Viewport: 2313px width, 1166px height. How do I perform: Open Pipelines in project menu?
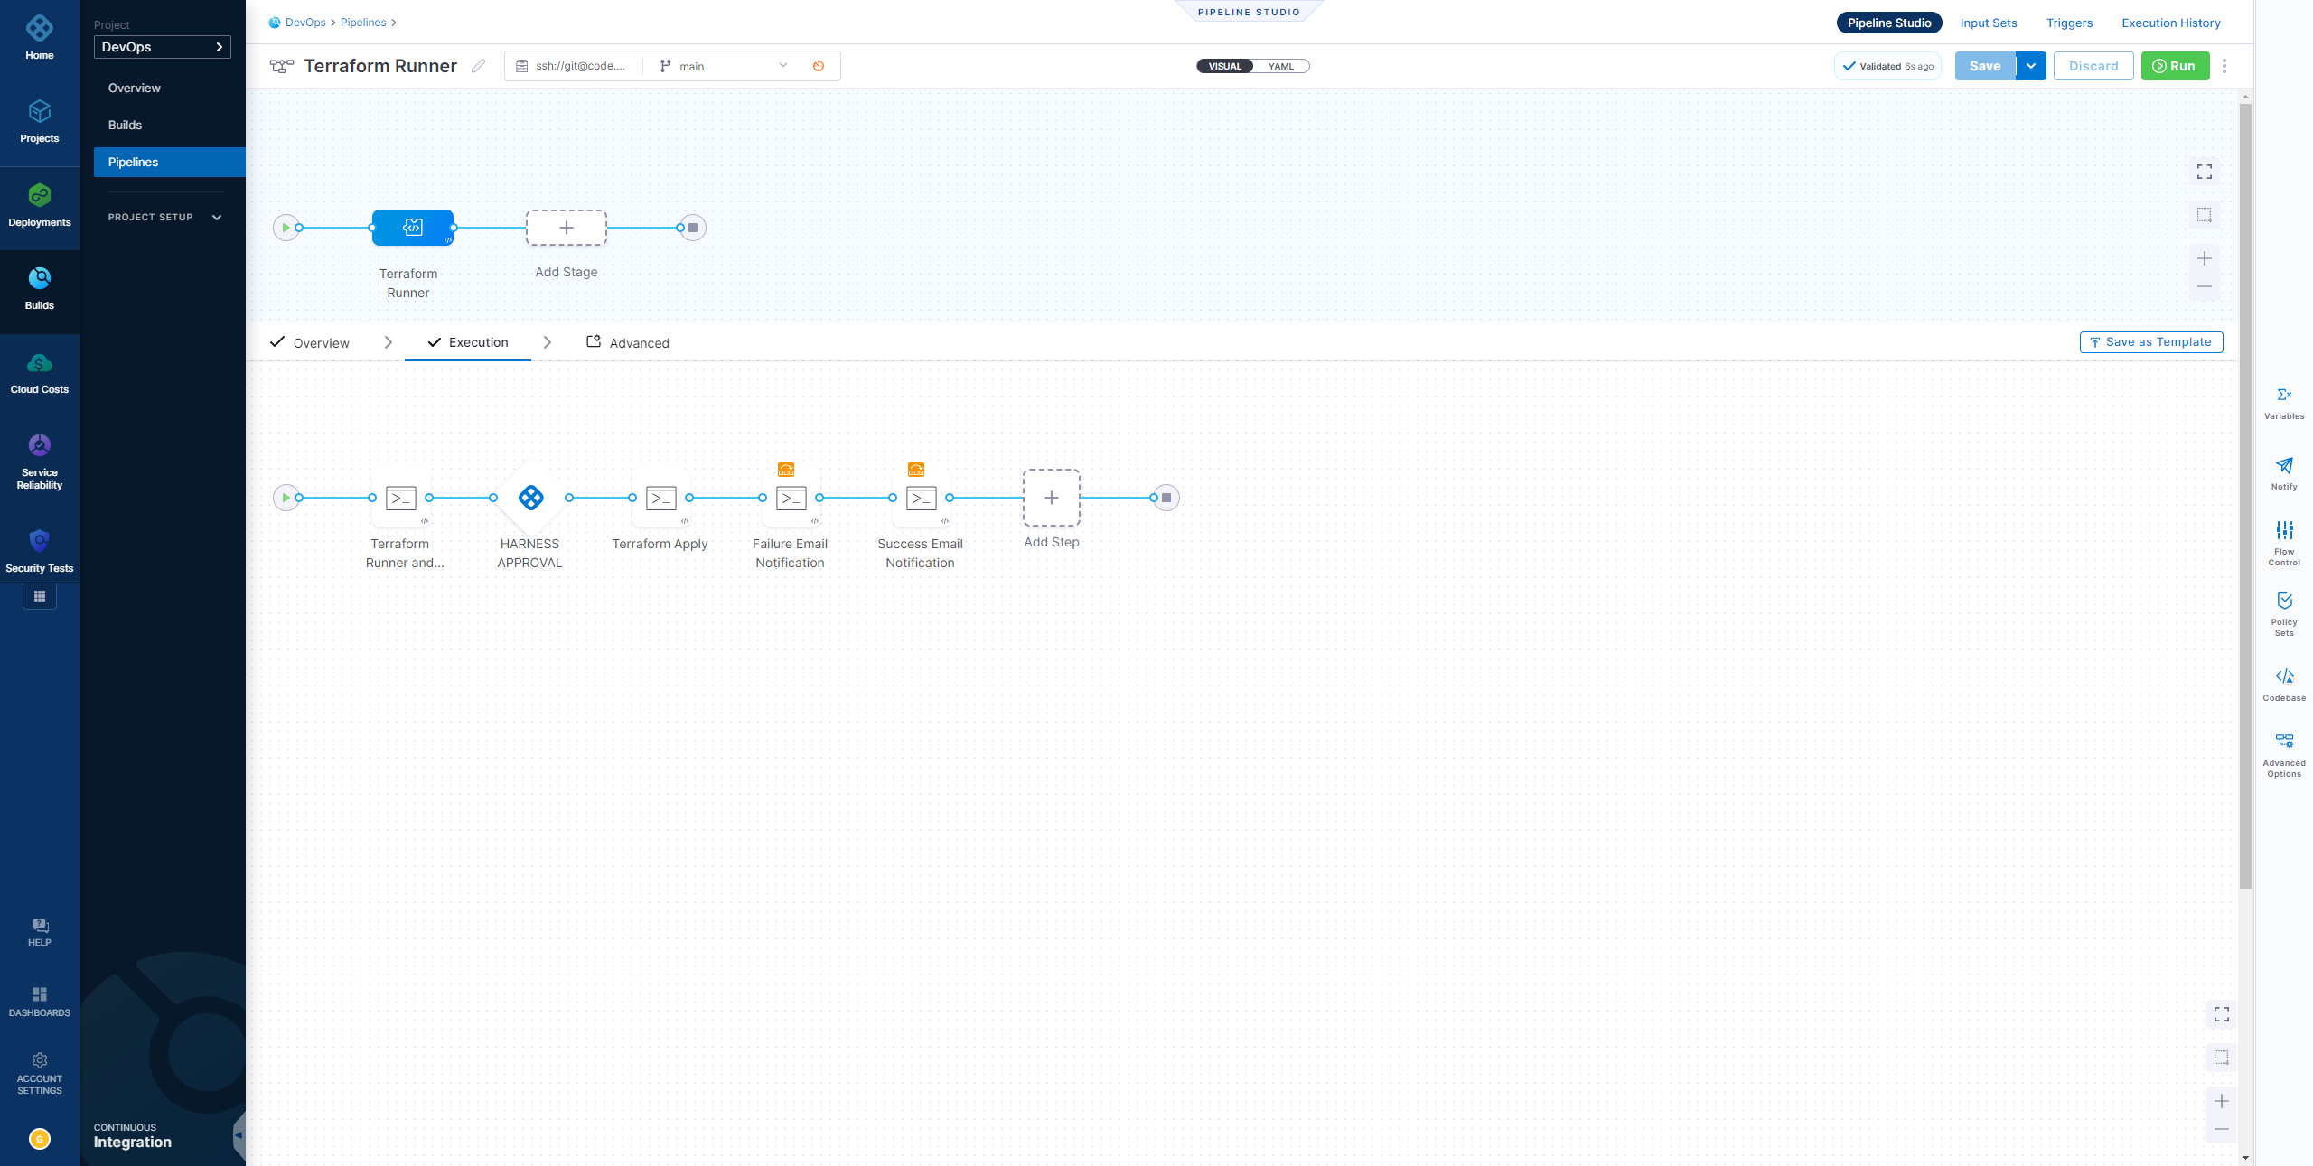[170, 162]
